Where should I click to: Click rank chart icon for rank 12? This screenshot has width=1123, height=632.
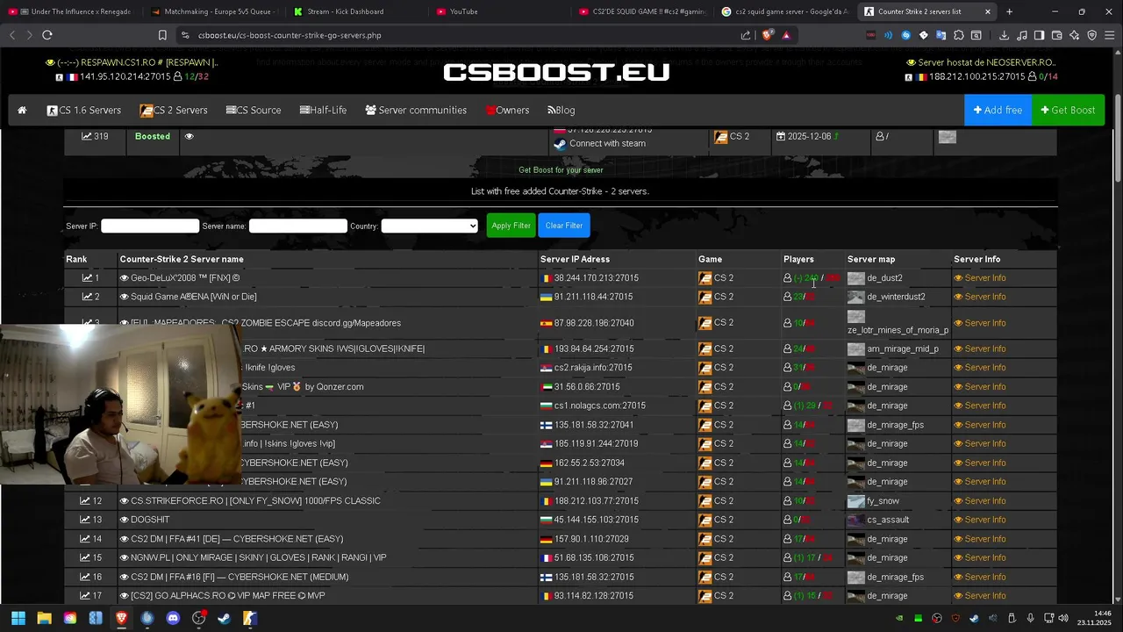click(x=86, y=501)
